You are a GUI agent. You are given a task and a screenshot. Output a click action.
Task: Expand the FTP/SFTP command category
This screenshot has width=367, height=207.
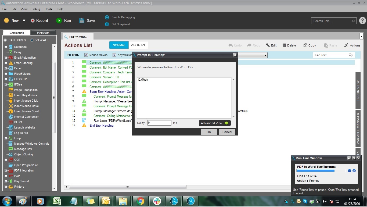[x=6, y=79]
